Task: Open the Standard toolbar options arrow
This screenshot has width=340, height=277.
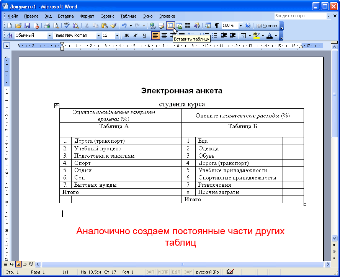Action: (x=281, y=26)
